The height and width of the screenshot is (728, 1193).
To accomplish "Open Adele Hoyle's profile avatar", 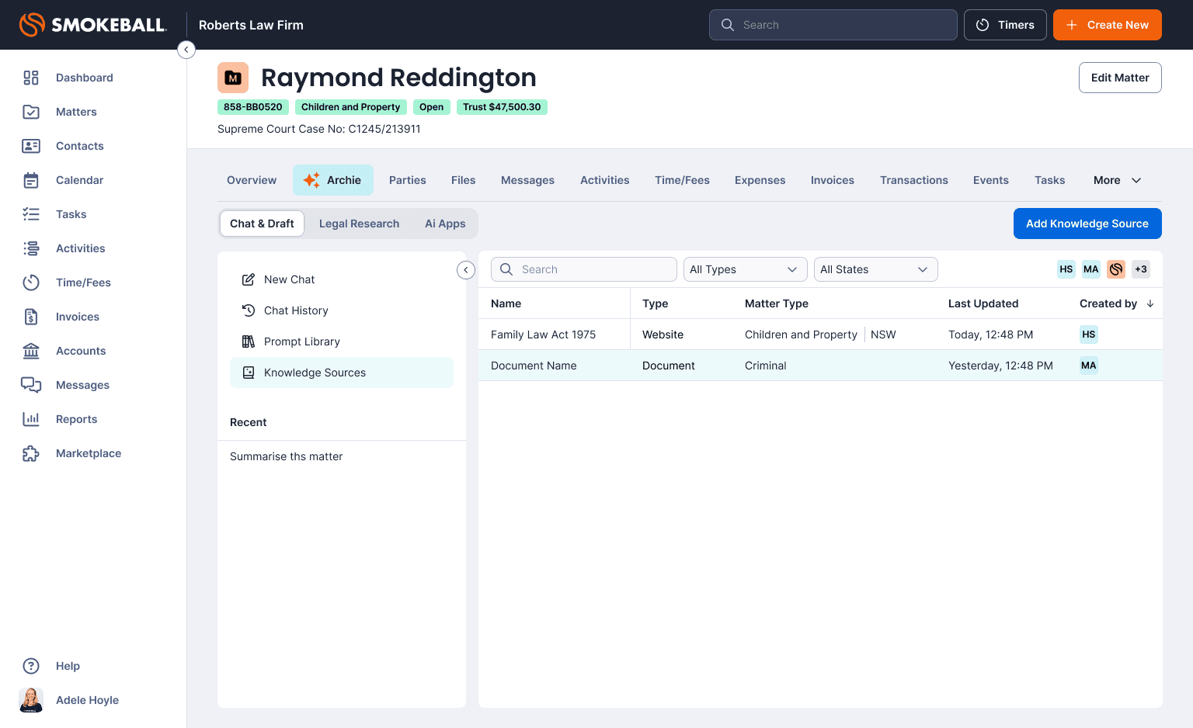I will pyautogui.click(x=31, y=700).
